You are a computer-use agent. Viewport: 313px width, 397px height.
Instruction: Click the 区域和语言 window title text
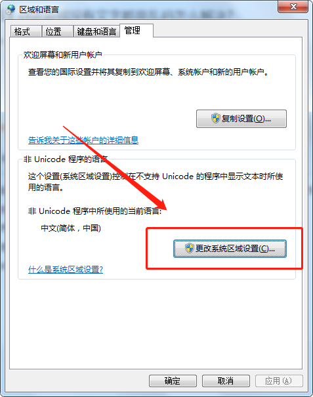click(x=39, y=10)
